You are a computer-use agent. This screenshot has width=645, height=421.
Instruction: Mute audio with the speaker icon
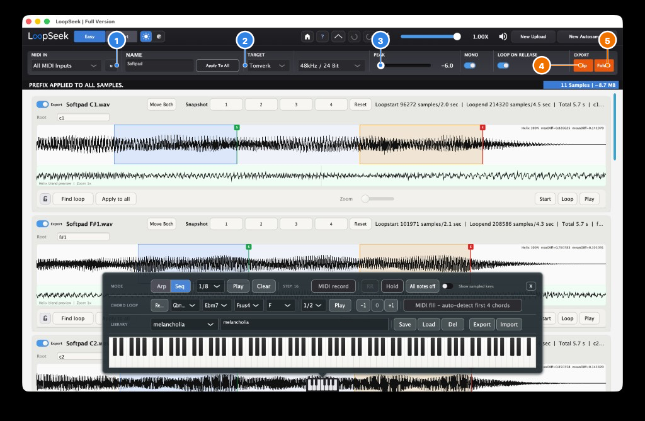click(x=503, y=36)
